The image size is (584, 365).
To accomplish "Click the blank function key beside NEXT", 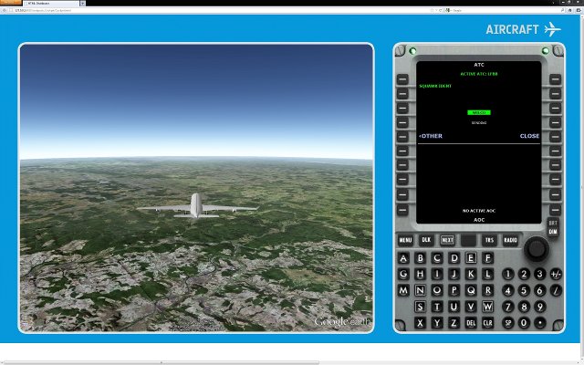I will click(x=468, y=240).
